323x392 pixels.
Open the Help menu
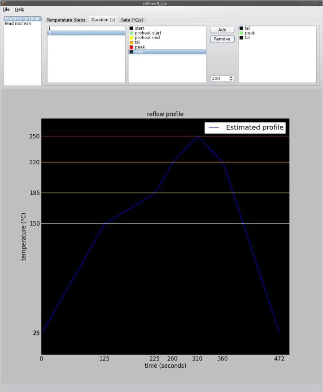point(20,9)
